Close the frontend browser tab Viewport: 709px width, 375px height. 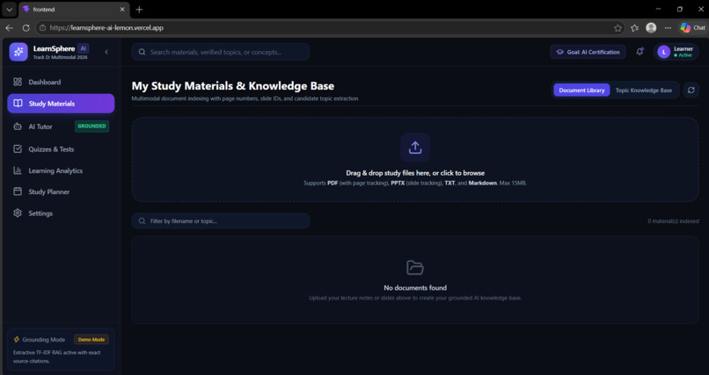pos(122,10)
